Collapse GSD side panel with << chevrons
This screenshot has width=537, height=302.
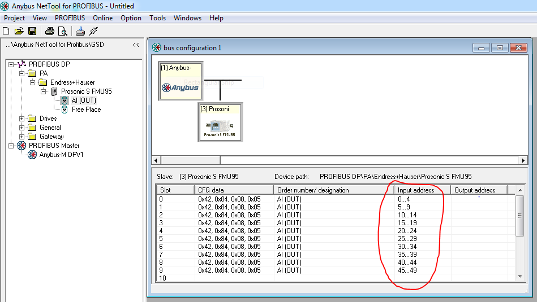point(136,45)
